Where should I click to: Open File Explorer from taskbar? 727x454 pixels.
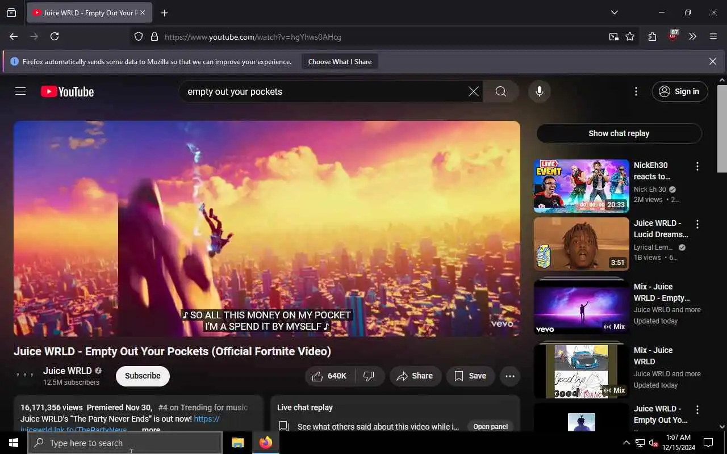[237, 443]
